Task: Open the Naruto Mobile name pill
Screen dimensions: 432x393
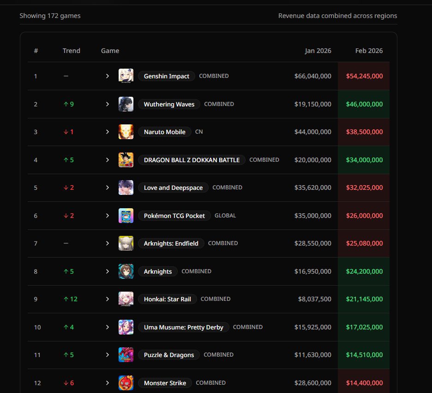Action: tap(164, 132)
